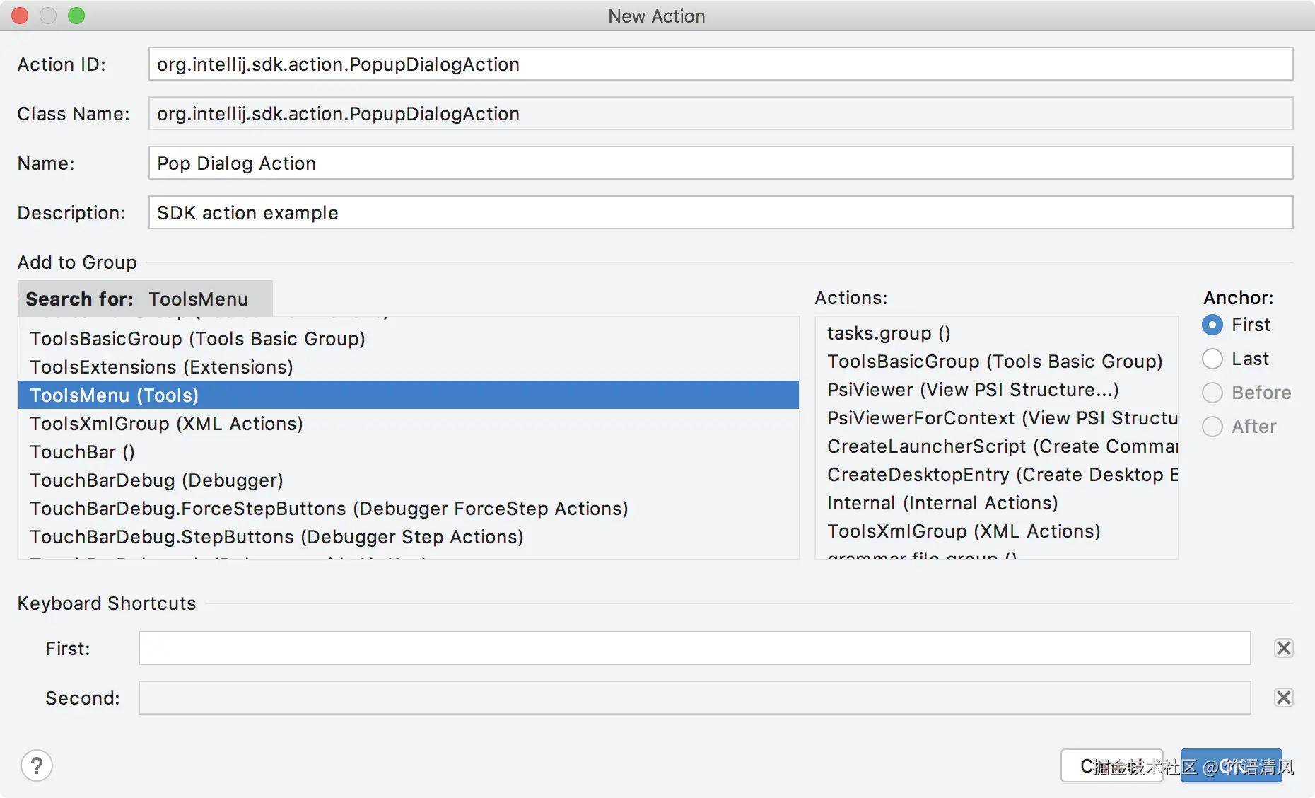The image size is (1315, 798).
Task: Select the First anchor radio button
Action: [1212, 325]
